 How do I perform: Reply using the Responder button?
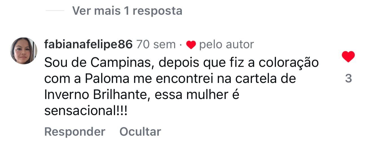point(75,132)
